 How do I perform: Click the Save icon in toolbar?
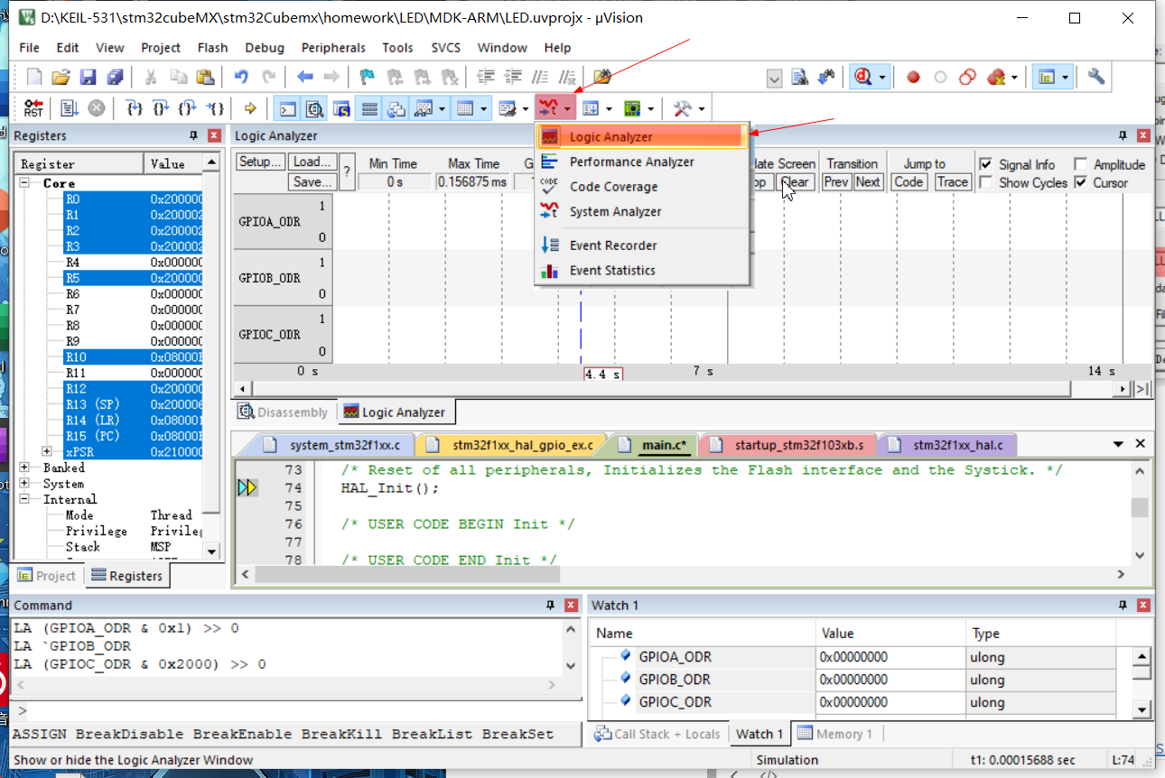[x=88, y=77]
